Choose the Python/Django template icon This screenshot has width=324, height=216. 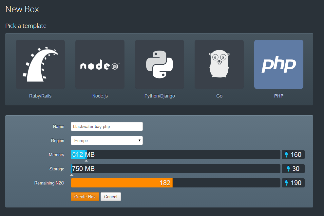(x=159, y=64)
